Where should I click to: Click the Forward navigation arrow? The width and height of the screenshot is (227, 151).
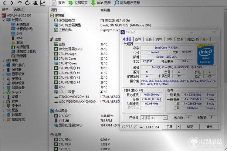12,3
